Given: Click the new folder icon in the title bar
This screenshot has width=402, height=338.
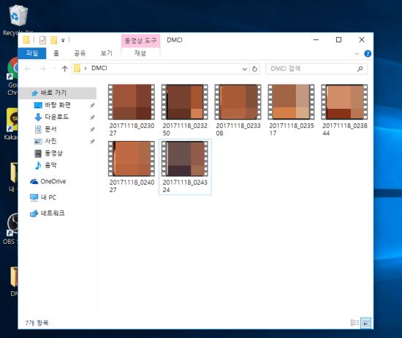Looking at the screenshot, I should pyautogui.click(x=53, y=40).
